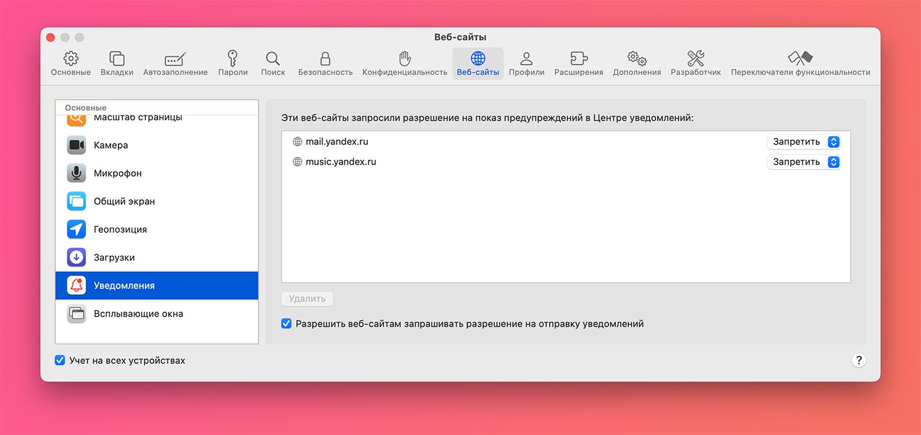Click the Удалить button
The width and height of the screenshot is (921, 435).
coord(307,299)
